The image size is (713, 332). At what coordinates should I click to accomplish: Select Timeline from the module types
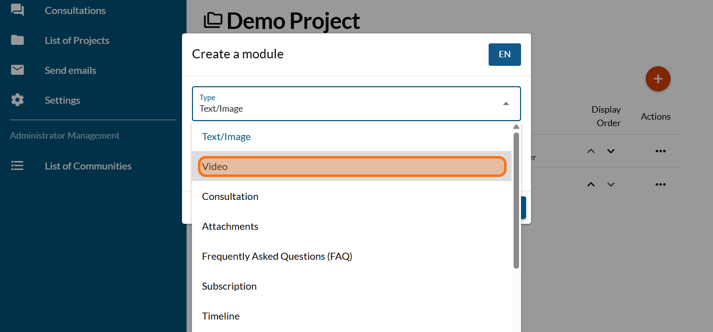tap(220, 316)
